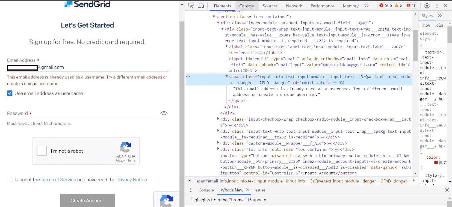452x207 pixels.
Task: Click 'Highlights from the Chrome 116 update' text
Action: click(228, 200)
